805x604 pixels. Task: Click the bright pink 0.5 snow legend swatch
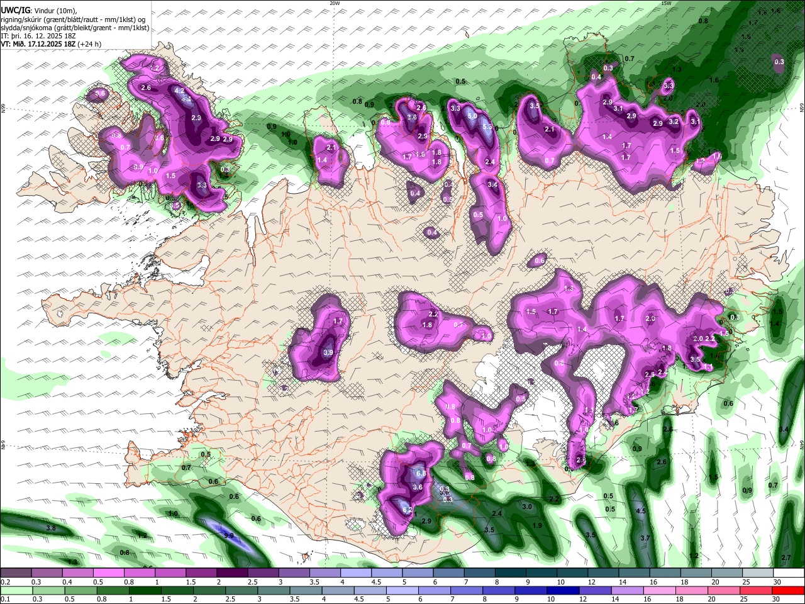(108, 573)
